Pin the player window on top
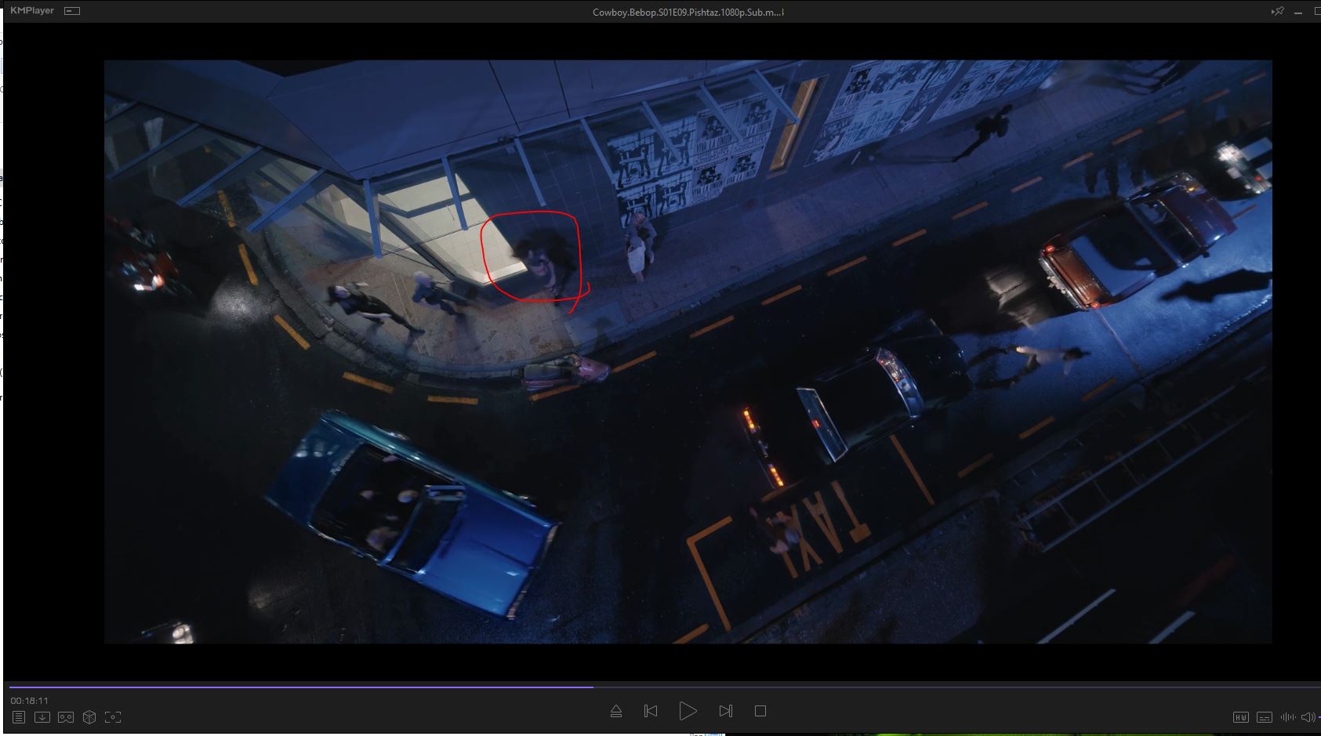Image resolution: width=1321 pixels, height=736 pixels. (1278, 11)
